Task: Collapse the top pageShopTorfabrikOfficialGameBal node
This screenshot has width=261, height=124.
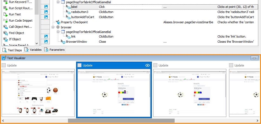Action: coord(58,2)
